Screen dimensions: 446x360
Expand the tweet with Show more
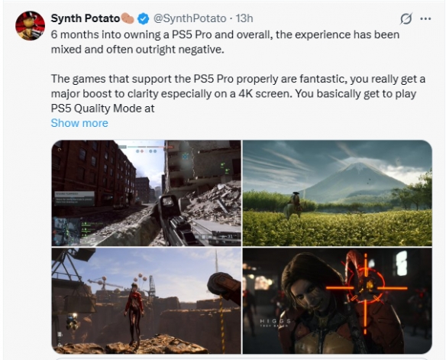pyautogui.click(x=79, y=123)
